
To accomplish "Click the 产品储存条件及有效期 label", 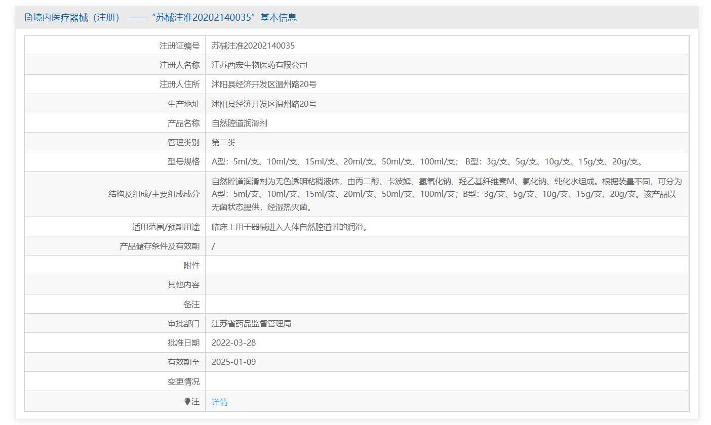I will tap(160, 246).
